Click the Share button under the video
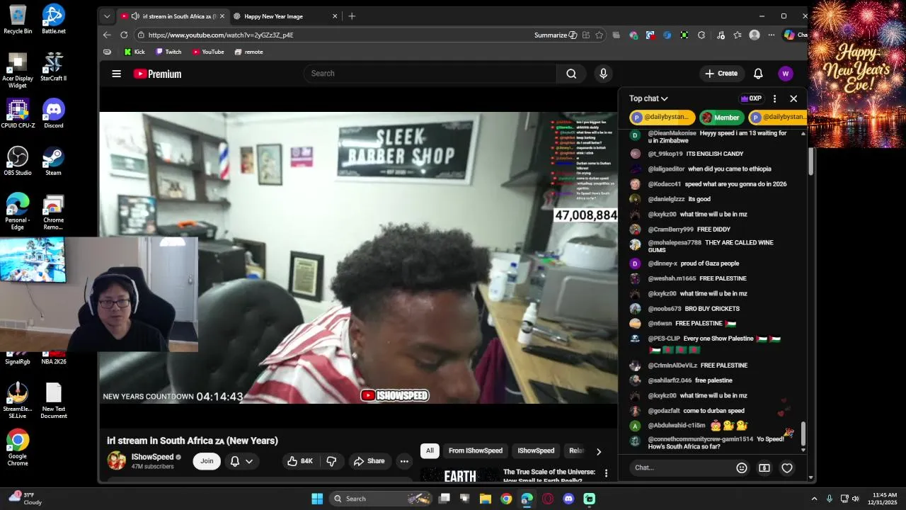This screenshot has width=906, height=510. pos(369,461)
